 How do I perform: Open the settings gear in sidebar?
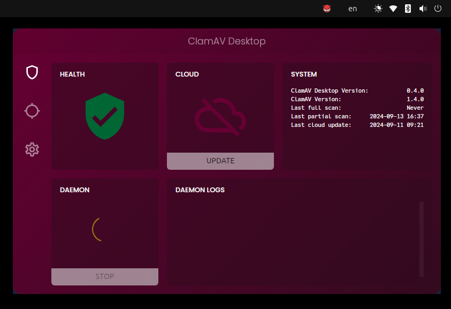[32, 149]
